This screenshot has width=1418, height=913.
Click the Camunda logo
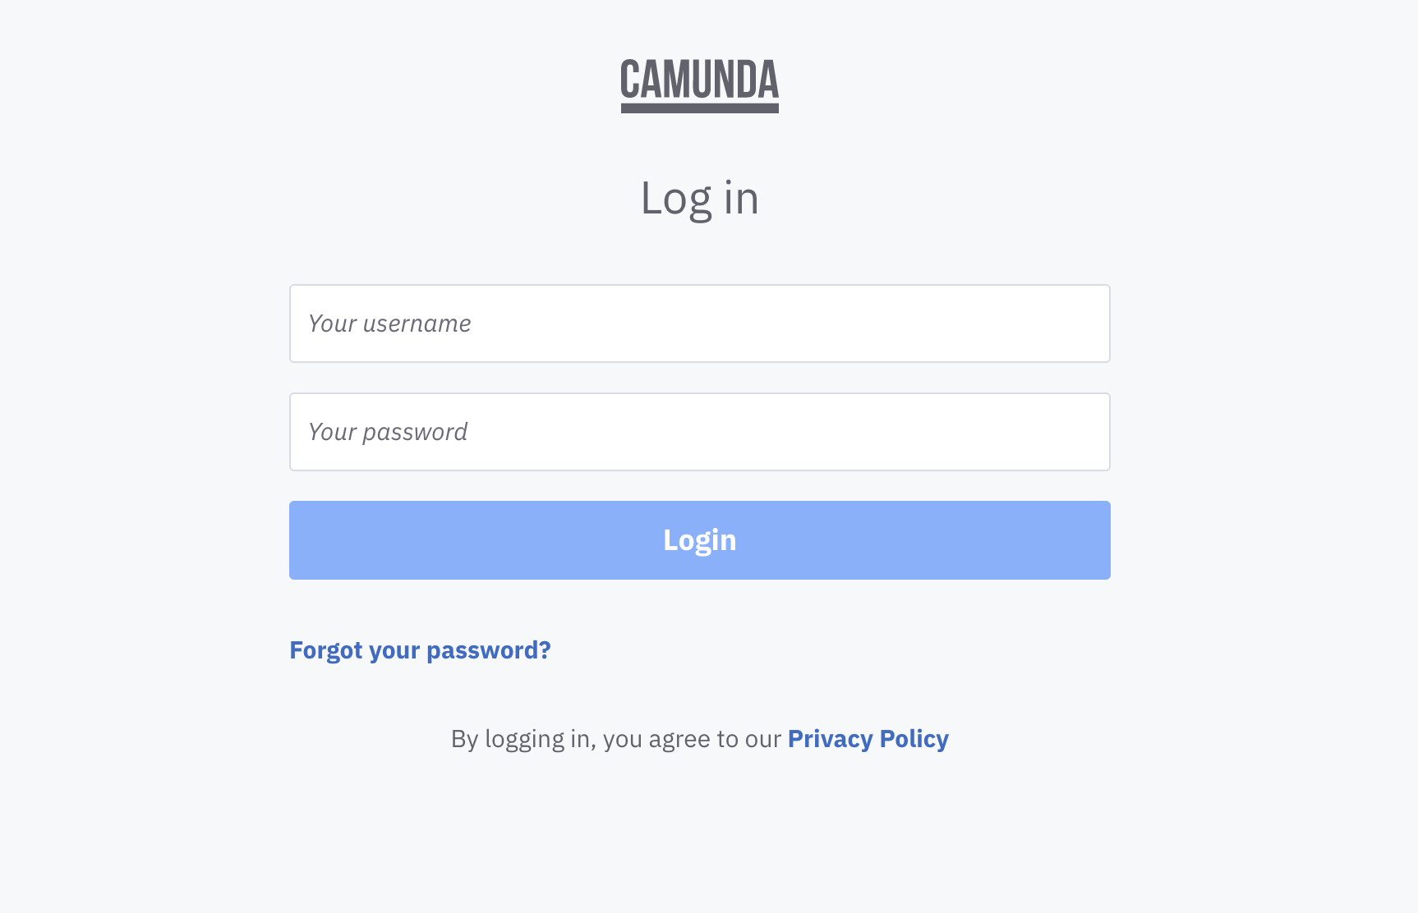(x=699, y=85)
